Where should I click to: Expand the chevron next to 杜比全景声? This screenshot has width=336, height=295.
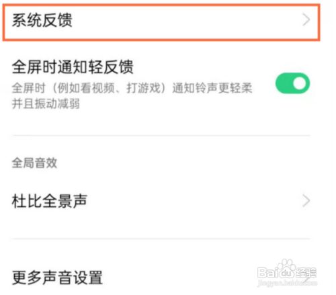click(x=306, y=201)
